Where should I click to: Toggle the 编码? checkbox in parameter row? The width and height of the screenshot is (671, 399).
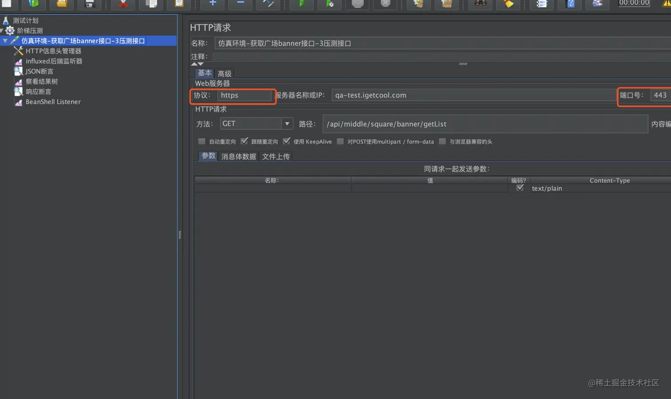[x=520, y=188]
